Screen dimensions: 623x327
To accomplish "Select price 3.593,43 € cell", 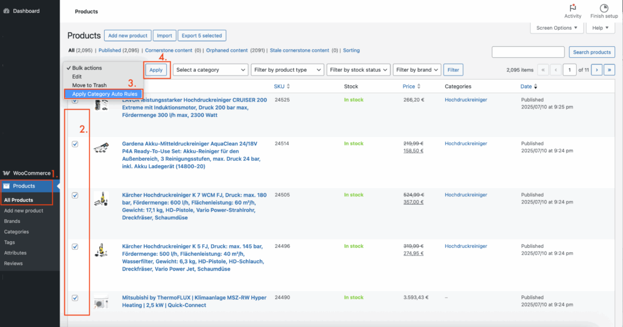I will click(416, 298).
